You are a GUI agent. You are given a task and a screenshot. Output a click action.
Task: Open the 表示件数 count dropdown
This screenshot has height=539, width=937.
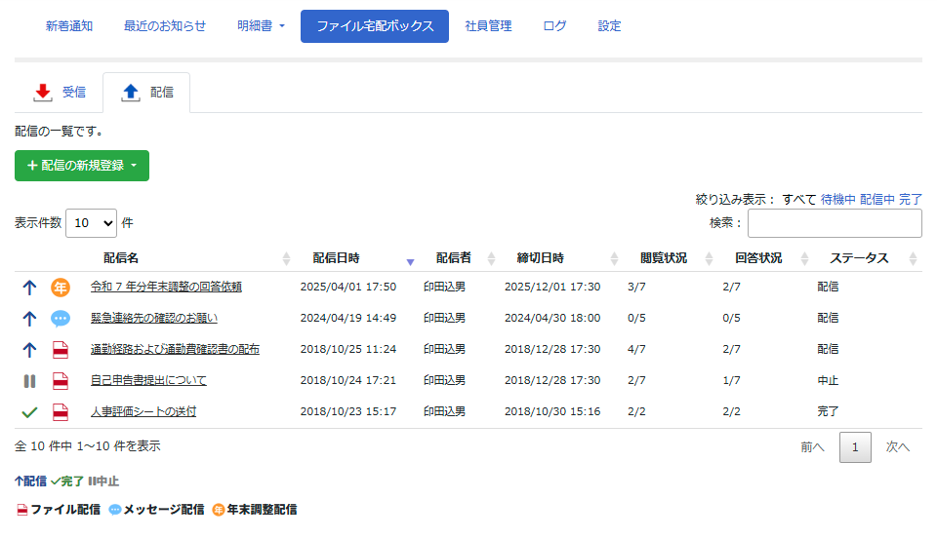coord(91,222)
